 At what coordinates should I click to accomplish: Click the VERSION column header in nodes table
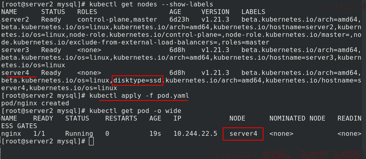215,12
